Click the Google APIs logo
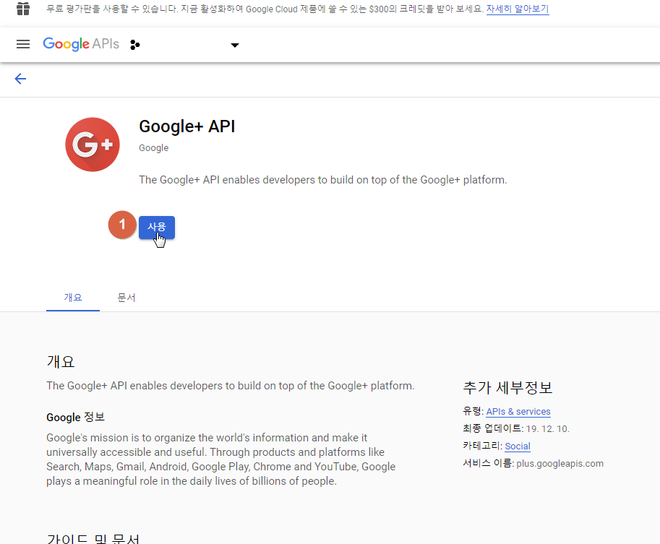This screenshot has height=544, width=660. [x=81, y=44]
